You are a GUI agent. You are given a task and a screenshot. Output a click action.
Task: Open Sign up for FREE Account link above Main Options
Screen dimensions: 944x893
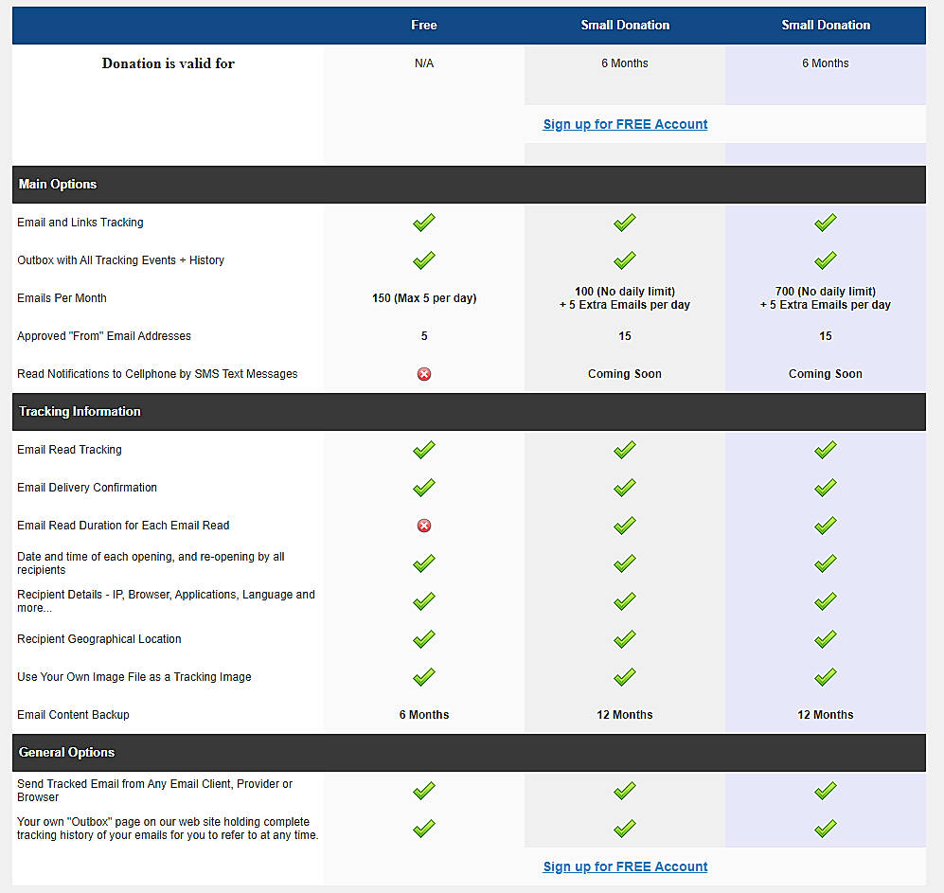(625, 124)
